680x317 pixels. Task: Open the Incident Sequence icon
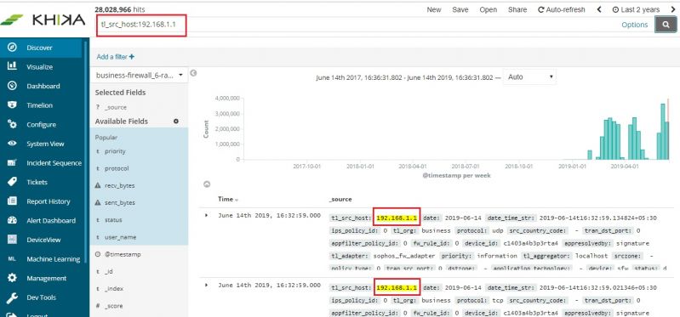click(12, 163)
